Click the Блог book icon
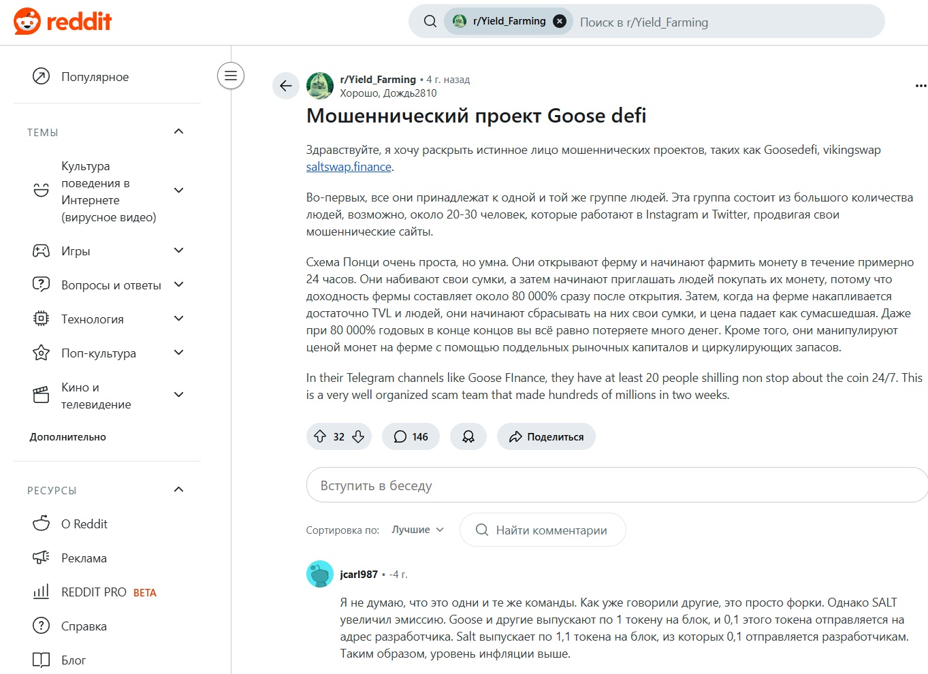Image resolution: width=928 pixels, height=674 pixels. coord(42,660)
